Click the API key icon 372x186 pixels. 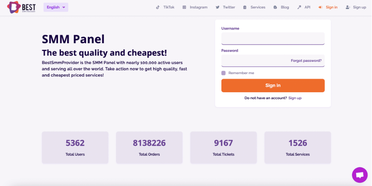pyautogui.click(x=299, y=7)
